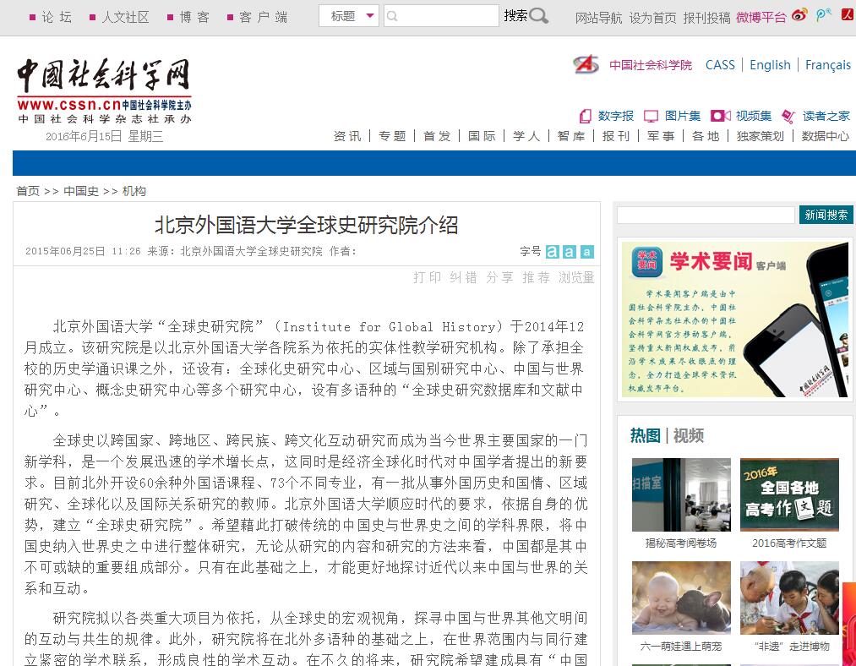Viewport: 856px width, 666px height.
Task: Go to 中国史 in the breadcrumb
Action: pyautogui.click(x=81, y=191)
